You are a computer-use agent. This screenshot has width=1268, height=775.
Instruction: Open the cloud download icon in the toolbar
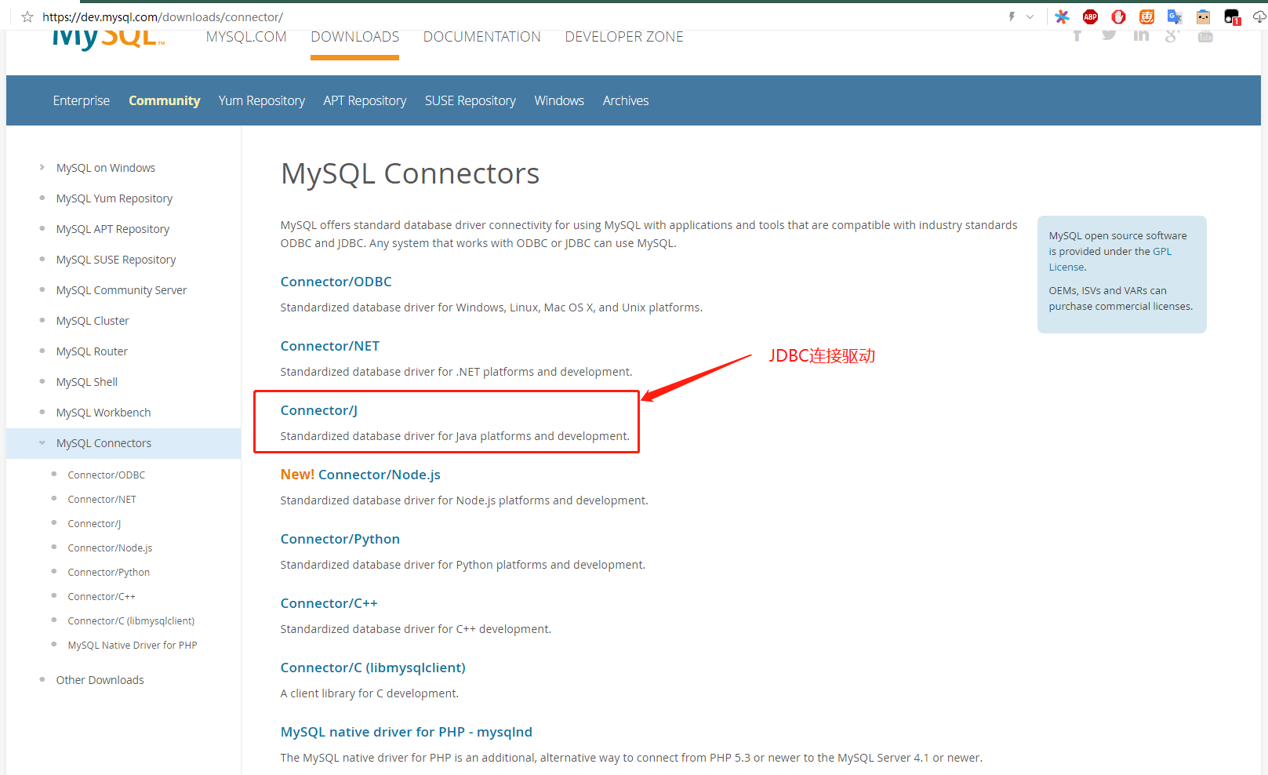[1259, 16]
